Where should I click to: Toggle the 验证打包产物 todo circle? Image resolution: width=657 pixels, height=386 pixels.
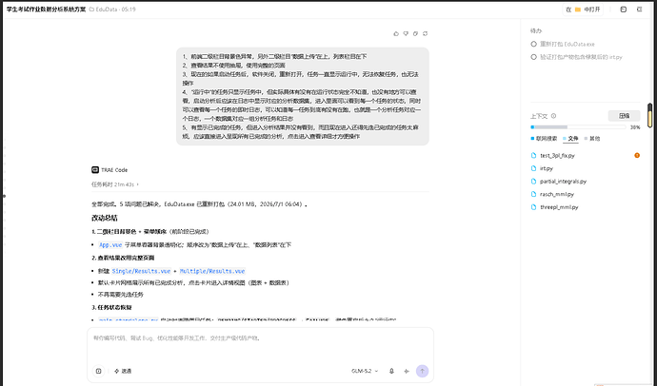click(533, 57)
